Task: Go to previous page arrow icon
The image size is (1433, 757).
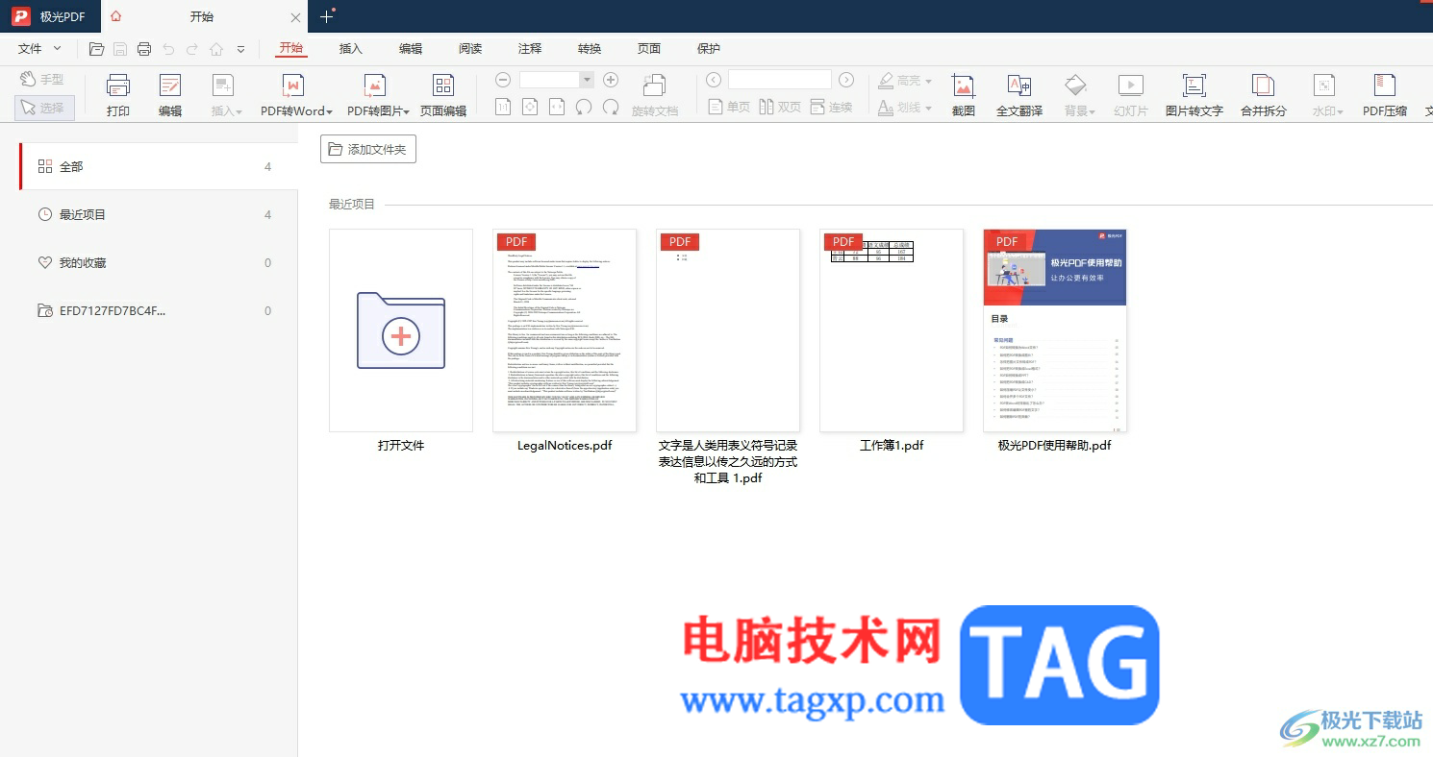Action: 714,80
